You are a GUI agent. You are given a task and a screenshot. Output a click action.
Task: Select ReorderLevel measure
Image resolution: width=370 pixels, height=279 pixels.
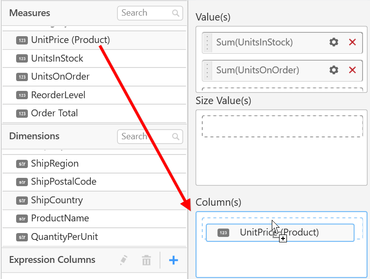tap(58, 95)
